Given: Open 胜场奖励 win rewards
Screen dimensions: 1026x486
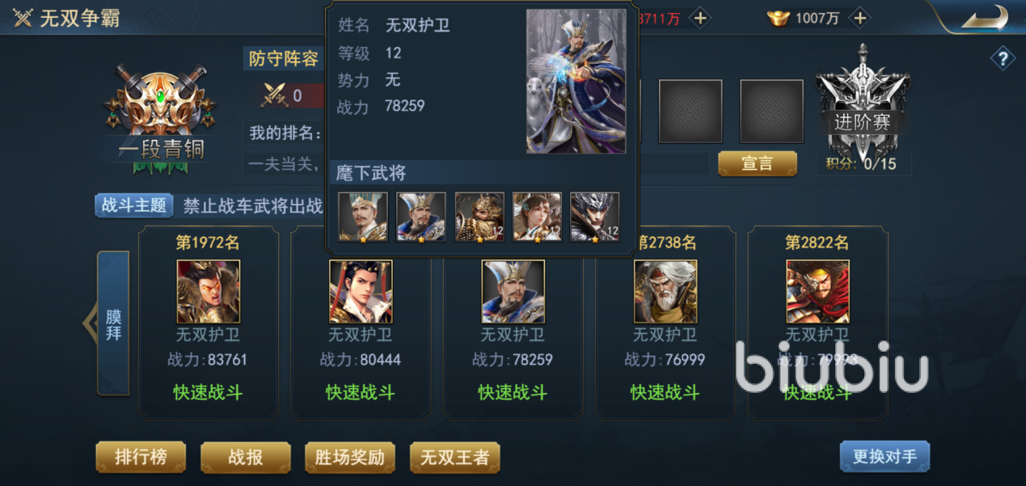Looking at the screenshot, I should pyautogui.click(x=350, y=457).
